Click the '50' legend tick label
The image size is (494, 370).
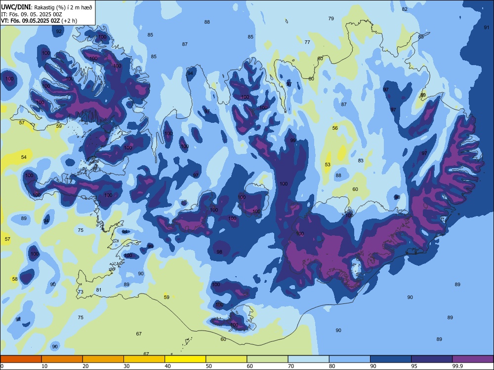(x=208, y=366)
